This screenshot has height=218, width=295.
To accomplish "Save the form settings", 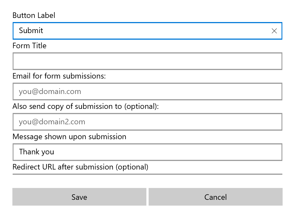I will pos(79,197).
